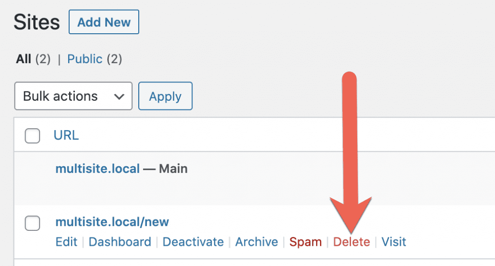Image resolution: width=495 pixels, height=266 pixels.
Task: Mark multisite.local/new as Spam
Action: point(306,242)
